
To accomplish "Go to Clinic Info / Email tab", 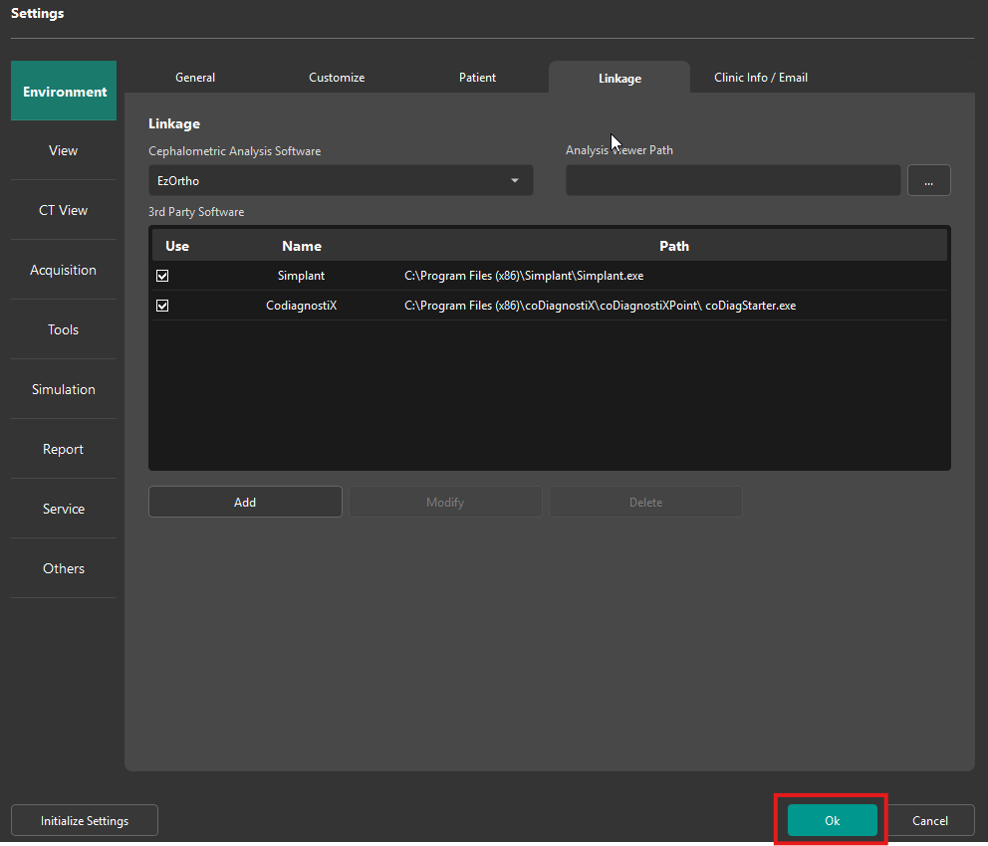I will click(761, 78).
